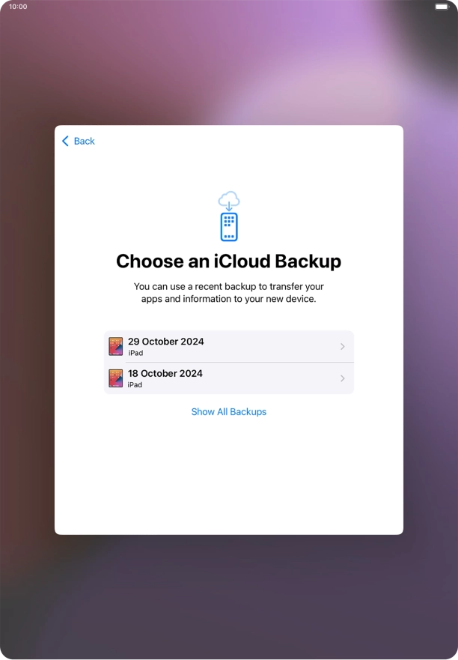Tap the battery icon in status bar
The width and height of the screenshot is (458, 660).
[442, 7]
